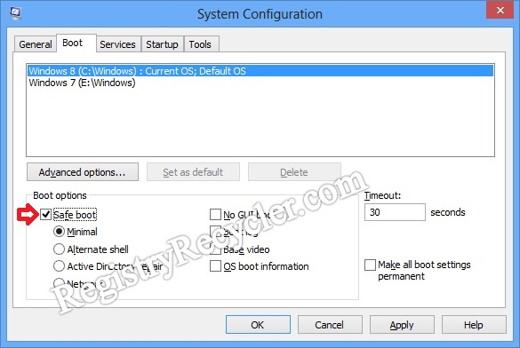Click the Apply button
The height and width of the screenshot is (348, 520).
pyautogui.click(x=402, y=325)
